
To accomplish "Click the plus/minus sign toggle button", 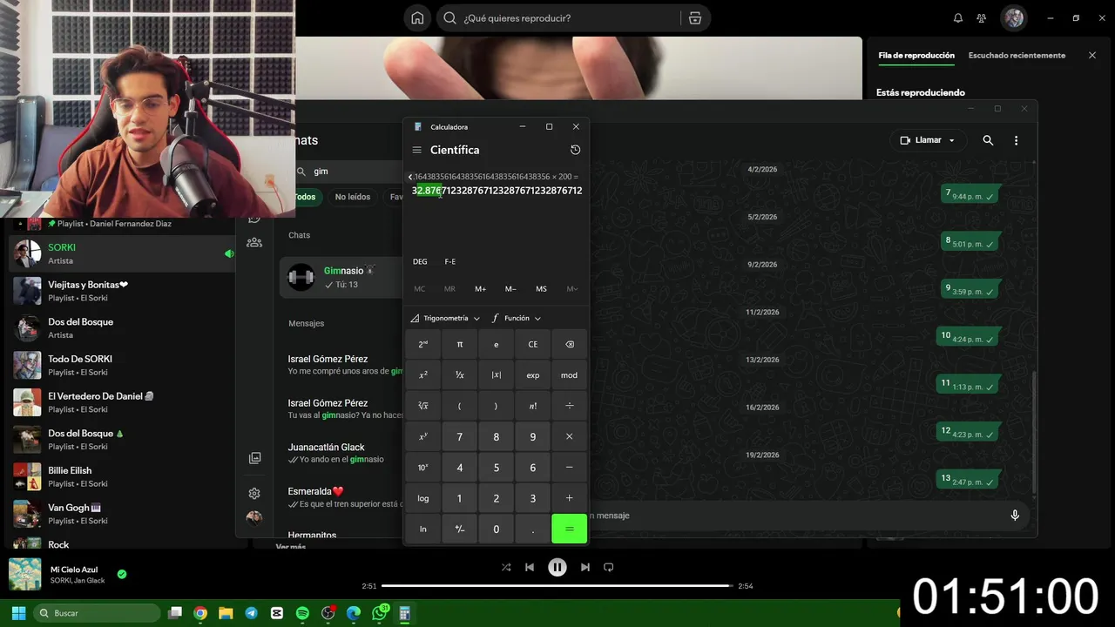I will click(x=460, y=529).
